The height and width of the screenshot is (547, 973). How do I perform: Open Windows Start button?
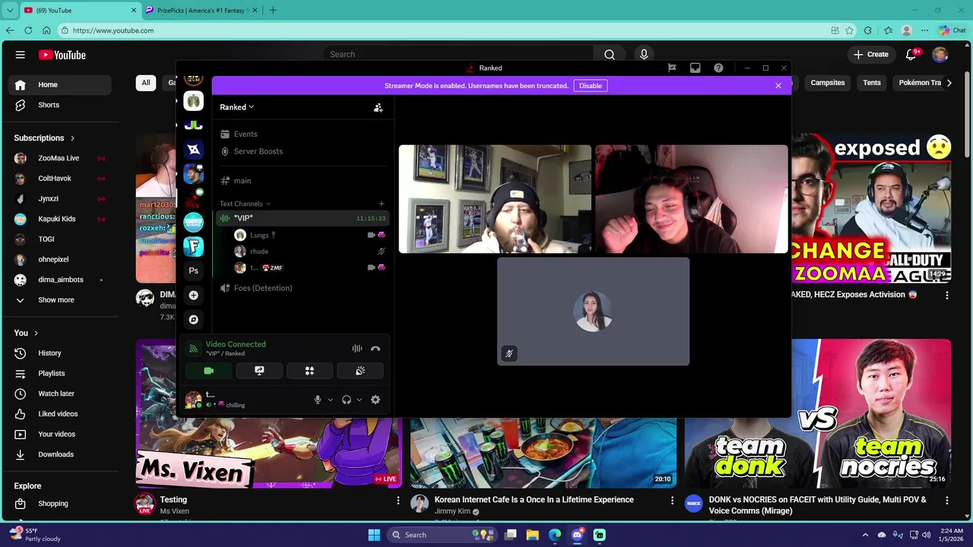coord(374,535)
